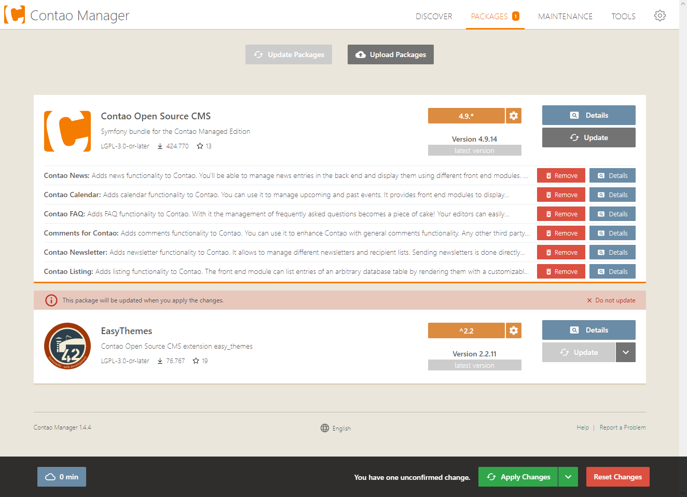The width and height of the screenshot is (687, 497).
Task: Open the Report a Problem link
Action: [623, 427]
